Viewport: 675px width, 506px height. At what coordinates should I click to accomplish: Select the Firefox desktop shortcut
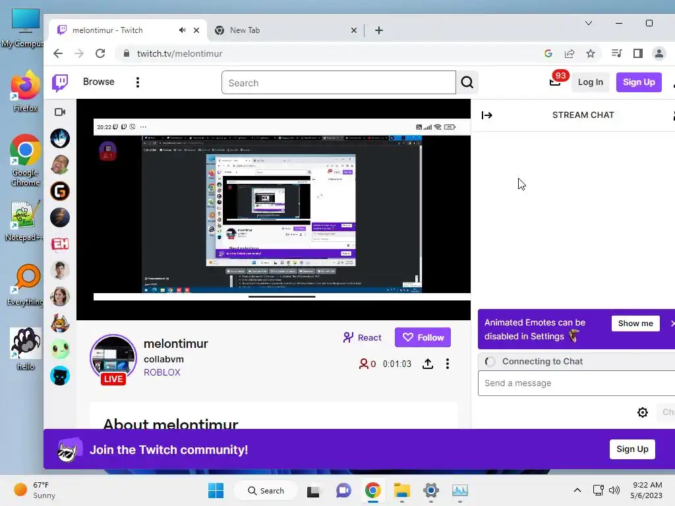coord(25,92)
